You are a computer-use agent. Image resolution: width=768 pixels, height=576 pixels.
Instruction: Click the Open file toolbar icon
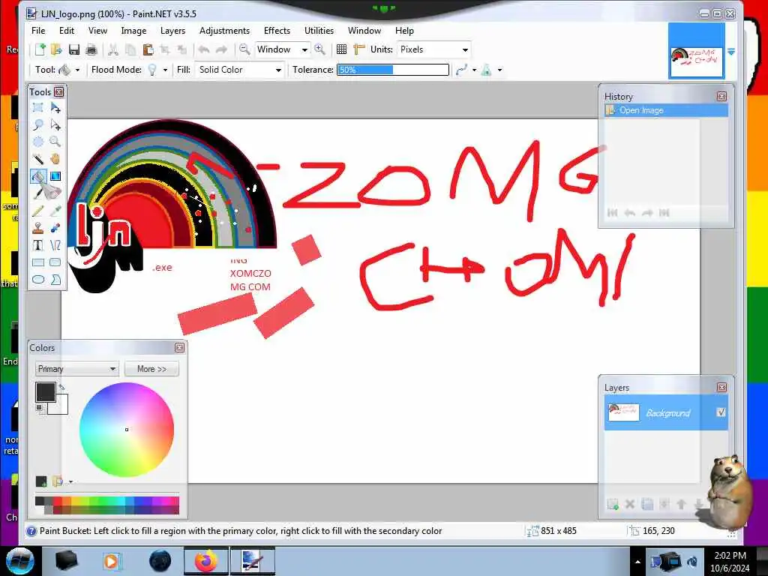[56, 49]
